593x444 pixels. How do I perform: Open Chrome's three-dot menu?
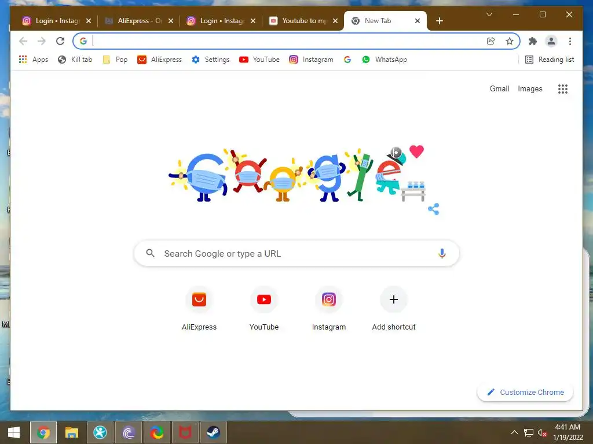pos(570,41)
